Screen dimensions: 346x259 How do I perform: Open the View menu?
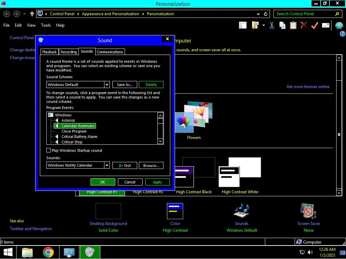pos(31,25)
